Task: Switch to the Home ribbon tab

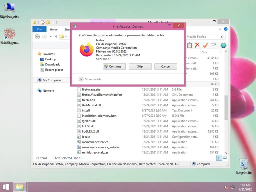Action: pos(54,29)
